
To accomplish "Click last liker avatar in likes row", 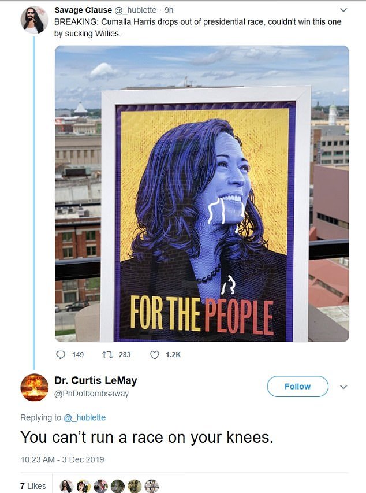I will [151, 486].
